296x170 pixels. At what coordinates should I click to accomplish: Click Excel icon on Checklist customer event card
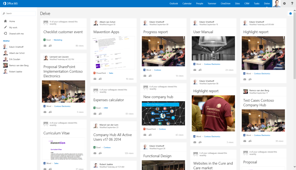(45, 40)
